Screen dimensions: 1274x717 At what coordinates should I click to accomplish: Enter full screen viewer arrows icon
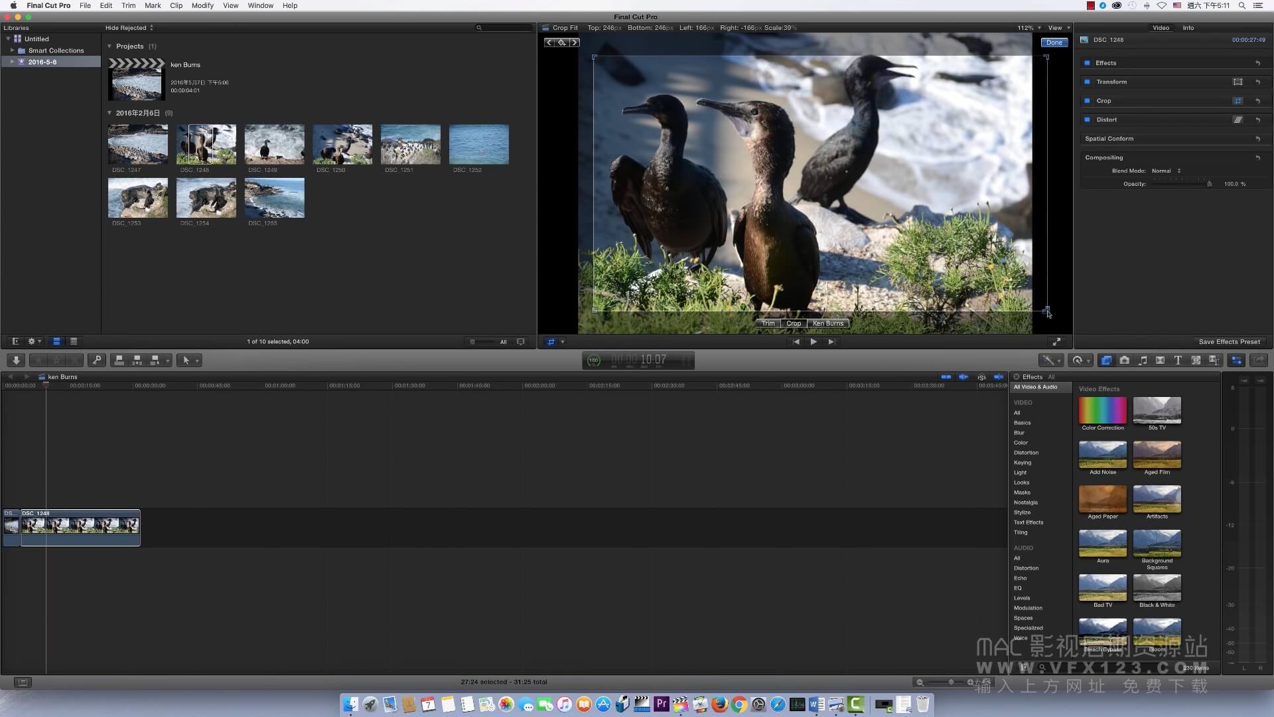pos(1056,342)
